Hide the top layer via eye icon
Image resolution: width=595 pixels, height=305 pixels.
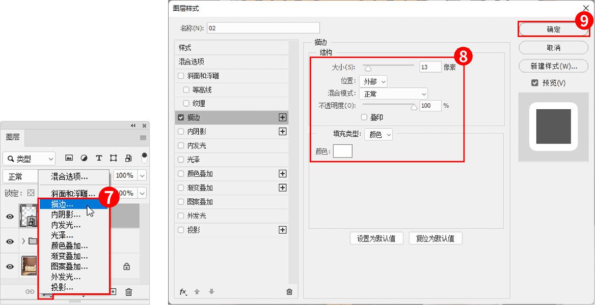point(10,217)
